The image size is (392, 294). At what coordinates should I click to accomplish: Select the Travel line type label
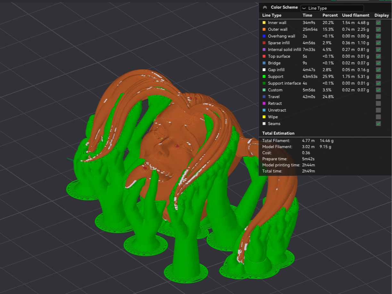tap(274, 97)
